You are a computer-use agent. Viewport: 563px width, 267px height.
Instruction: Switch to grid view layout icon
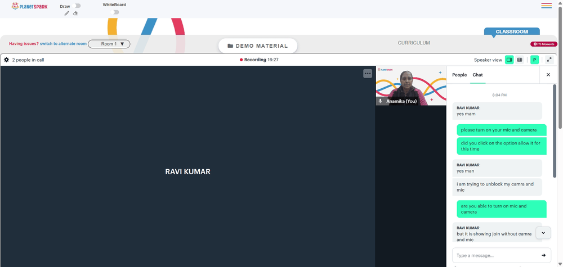520,60
